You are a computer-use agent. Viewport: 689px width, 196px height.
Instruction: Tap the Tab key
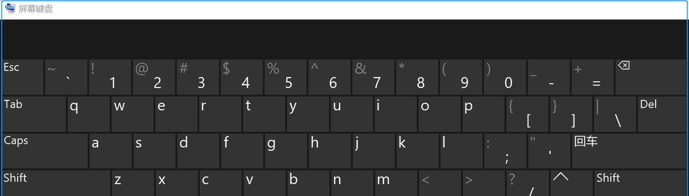(34, 114)
